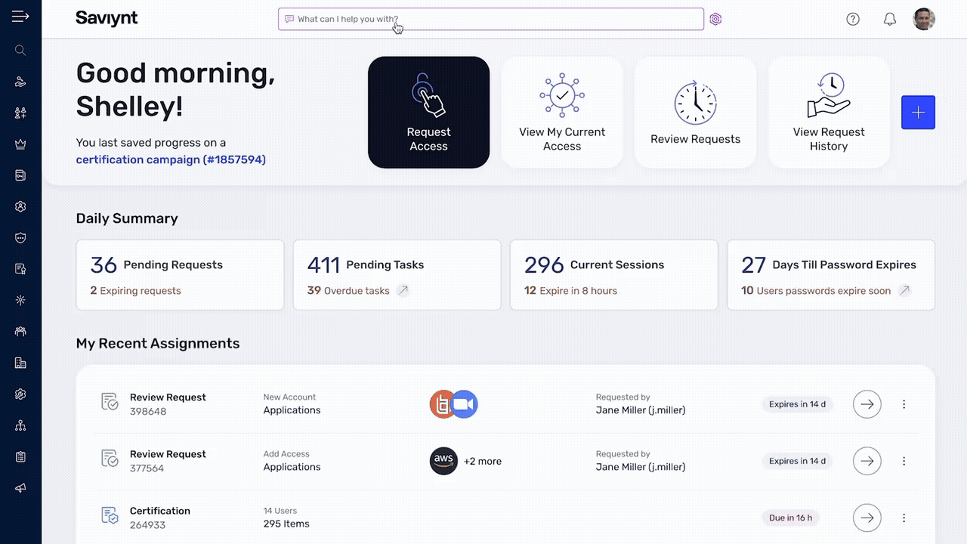Viewport: 967px width, 544px height.
Task: Click the Zoom app icon on Review Request 398648
Action: pos(464,404)
